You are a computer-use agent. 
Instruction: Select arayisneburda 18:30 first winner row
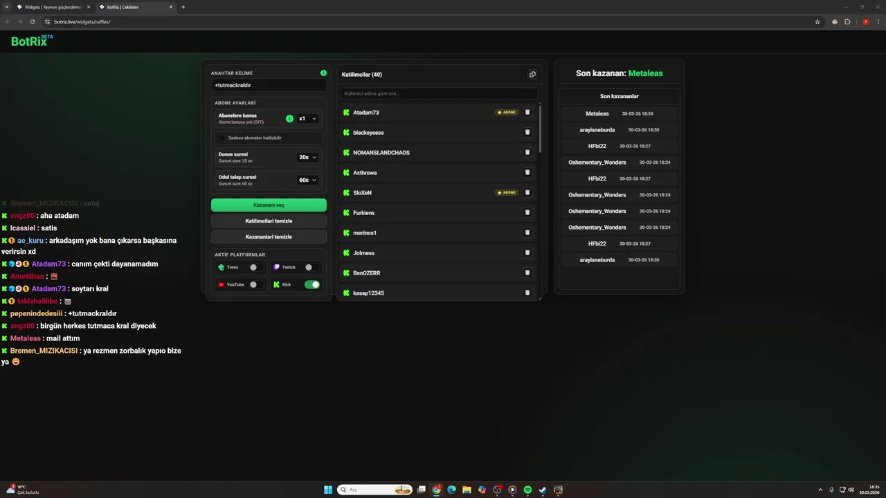coord(620,129)
